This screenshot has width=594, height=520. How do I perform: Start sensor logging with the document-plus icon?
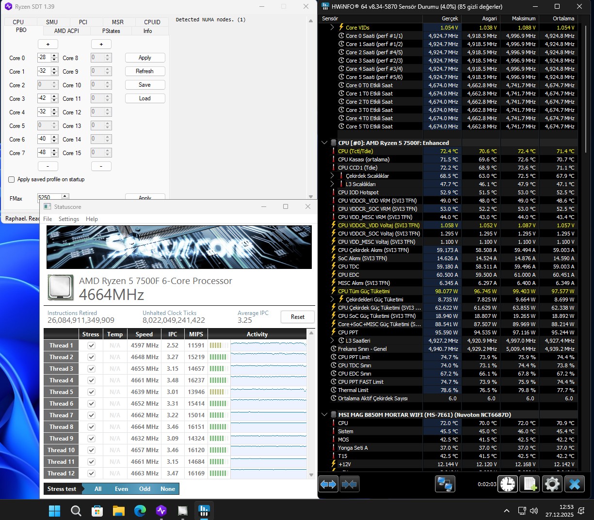pyautogui.click(x=530, y=484)
